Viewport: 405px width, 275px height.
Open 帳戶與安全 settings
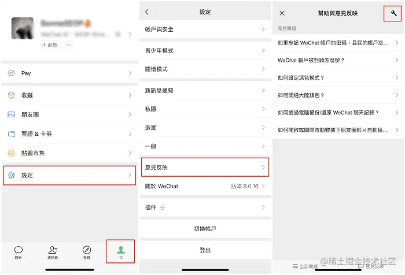click(205, 29)
